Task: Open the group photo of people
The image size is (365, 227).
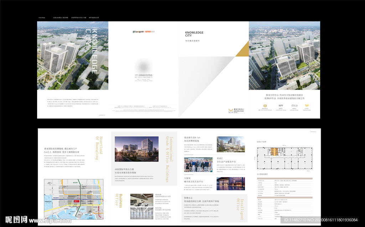Action: tap(198, 165)
